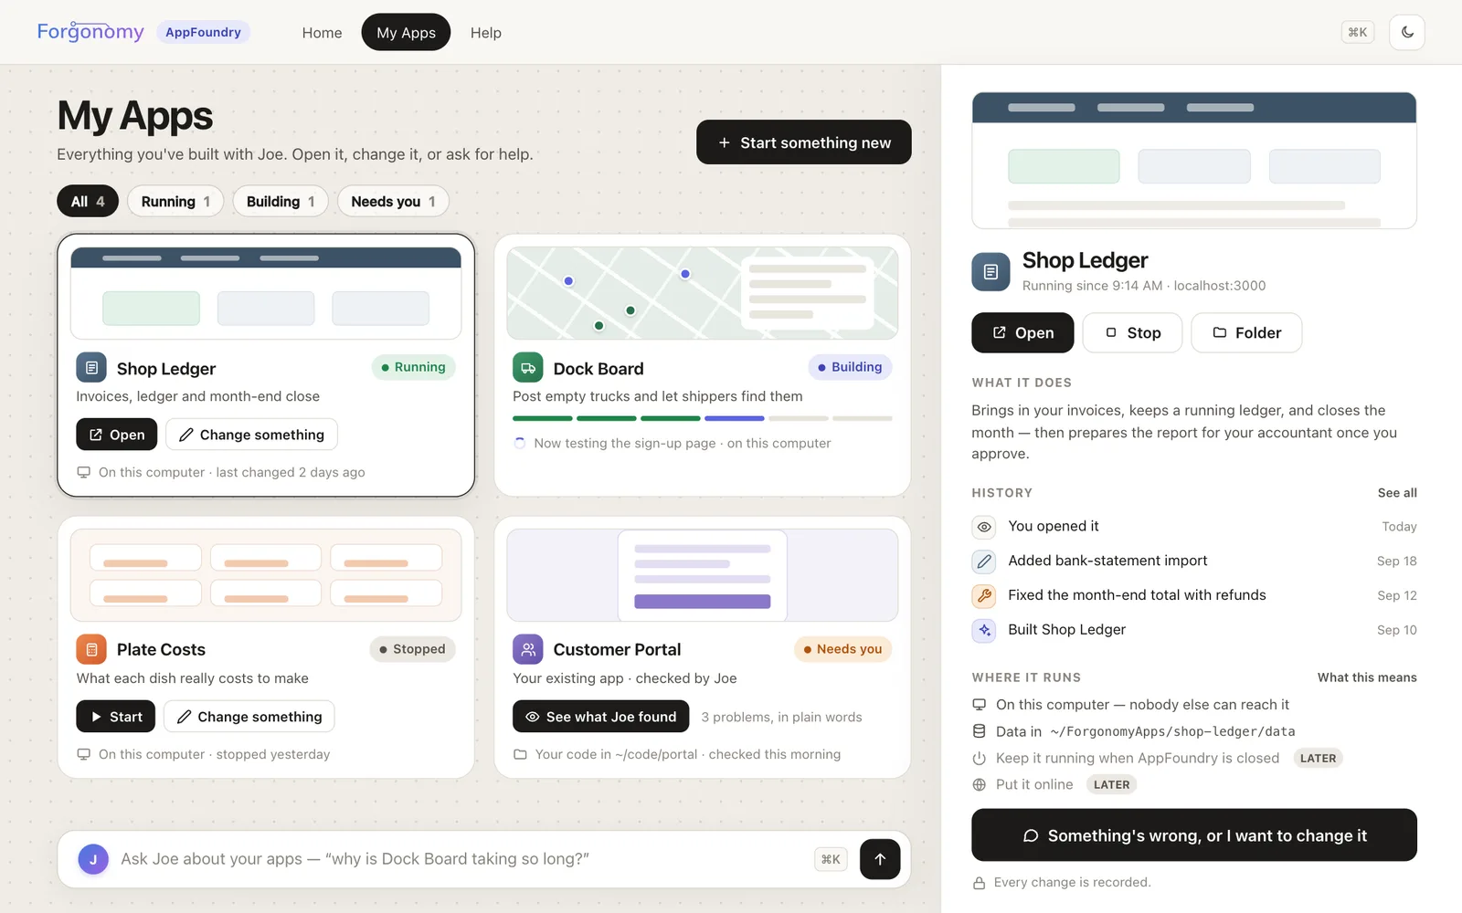Click the Dock Board truck icon
Image resolution: width=1462 pixels, height=913 pixels.
tap(528, 367)
